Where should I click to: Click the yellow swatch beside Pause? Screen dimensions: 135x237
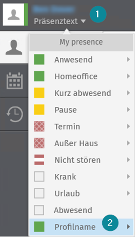39,110
